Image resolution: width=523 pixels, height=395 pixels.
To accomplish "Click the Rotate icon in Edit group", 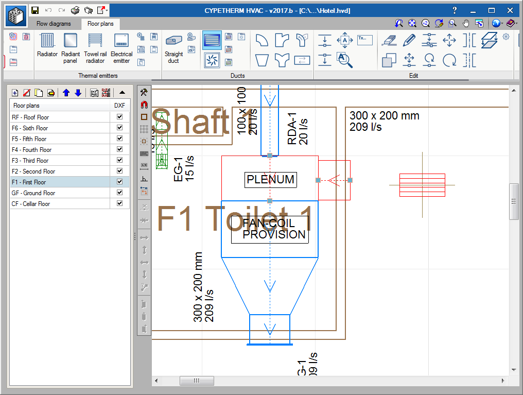I will 449,60.
